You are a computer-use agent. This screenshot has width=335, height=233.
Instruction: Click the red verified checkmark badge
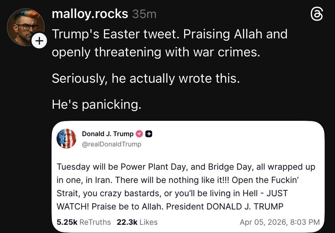click(x=139, y=134)
